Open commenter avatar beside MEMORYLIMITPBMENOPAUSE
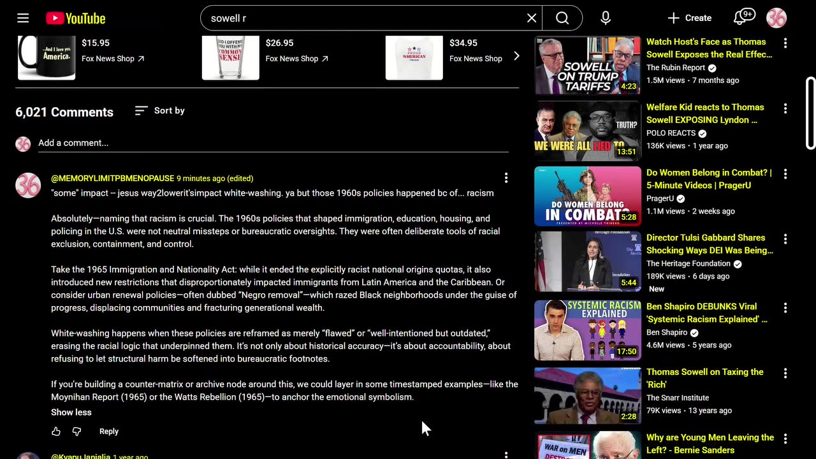816x459 pixels. pyautogui.click(x=28, y=186)
